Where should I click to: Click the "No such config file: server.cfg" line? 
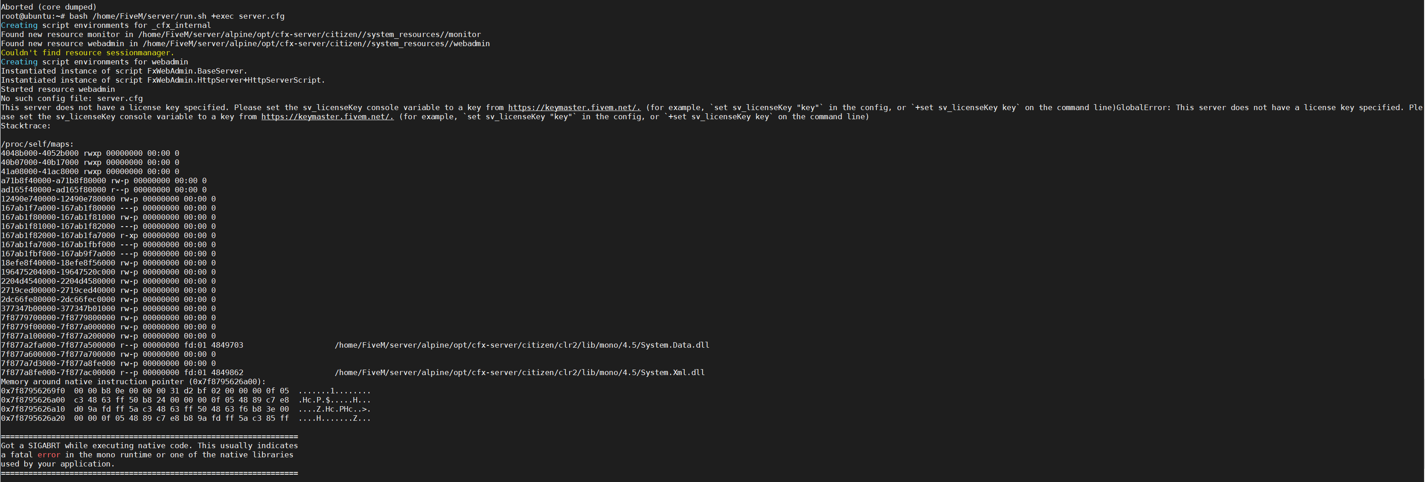72,98
